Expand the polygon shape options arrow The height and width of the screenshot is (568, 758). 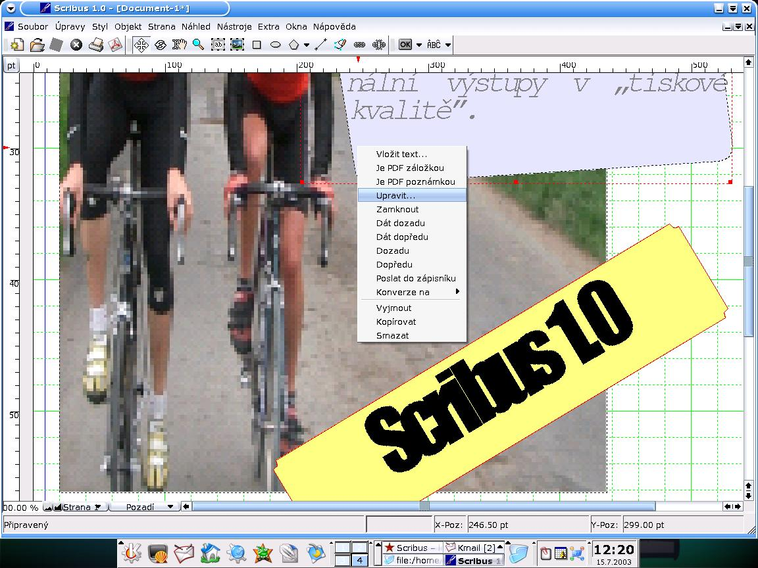tap(307, 45)
